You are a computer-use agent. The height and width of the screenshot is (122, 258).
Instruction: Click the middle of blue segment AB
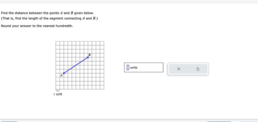coord(76,65)
